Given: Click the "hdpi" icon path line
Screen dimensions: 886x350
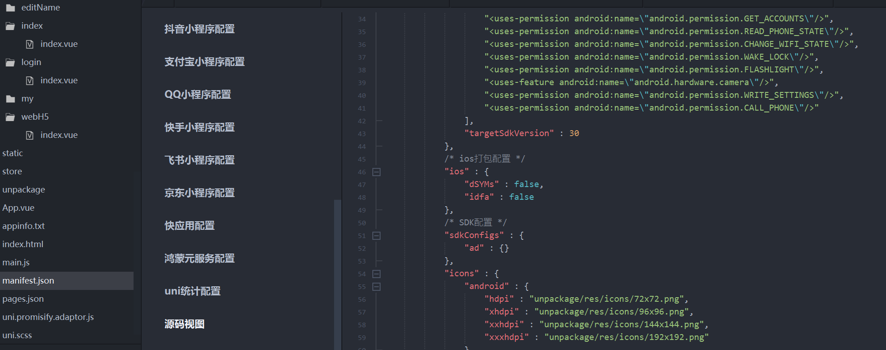Looking at the screenshot, I should (586, 299).
